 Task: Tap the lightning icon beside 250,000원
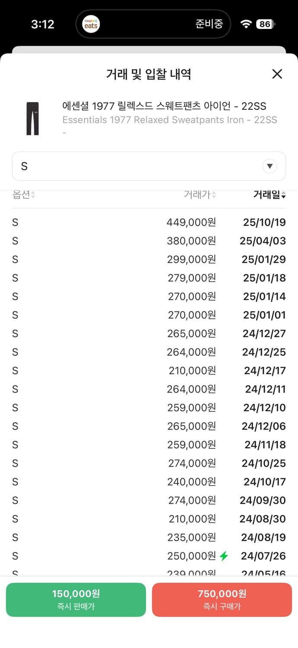224,556
